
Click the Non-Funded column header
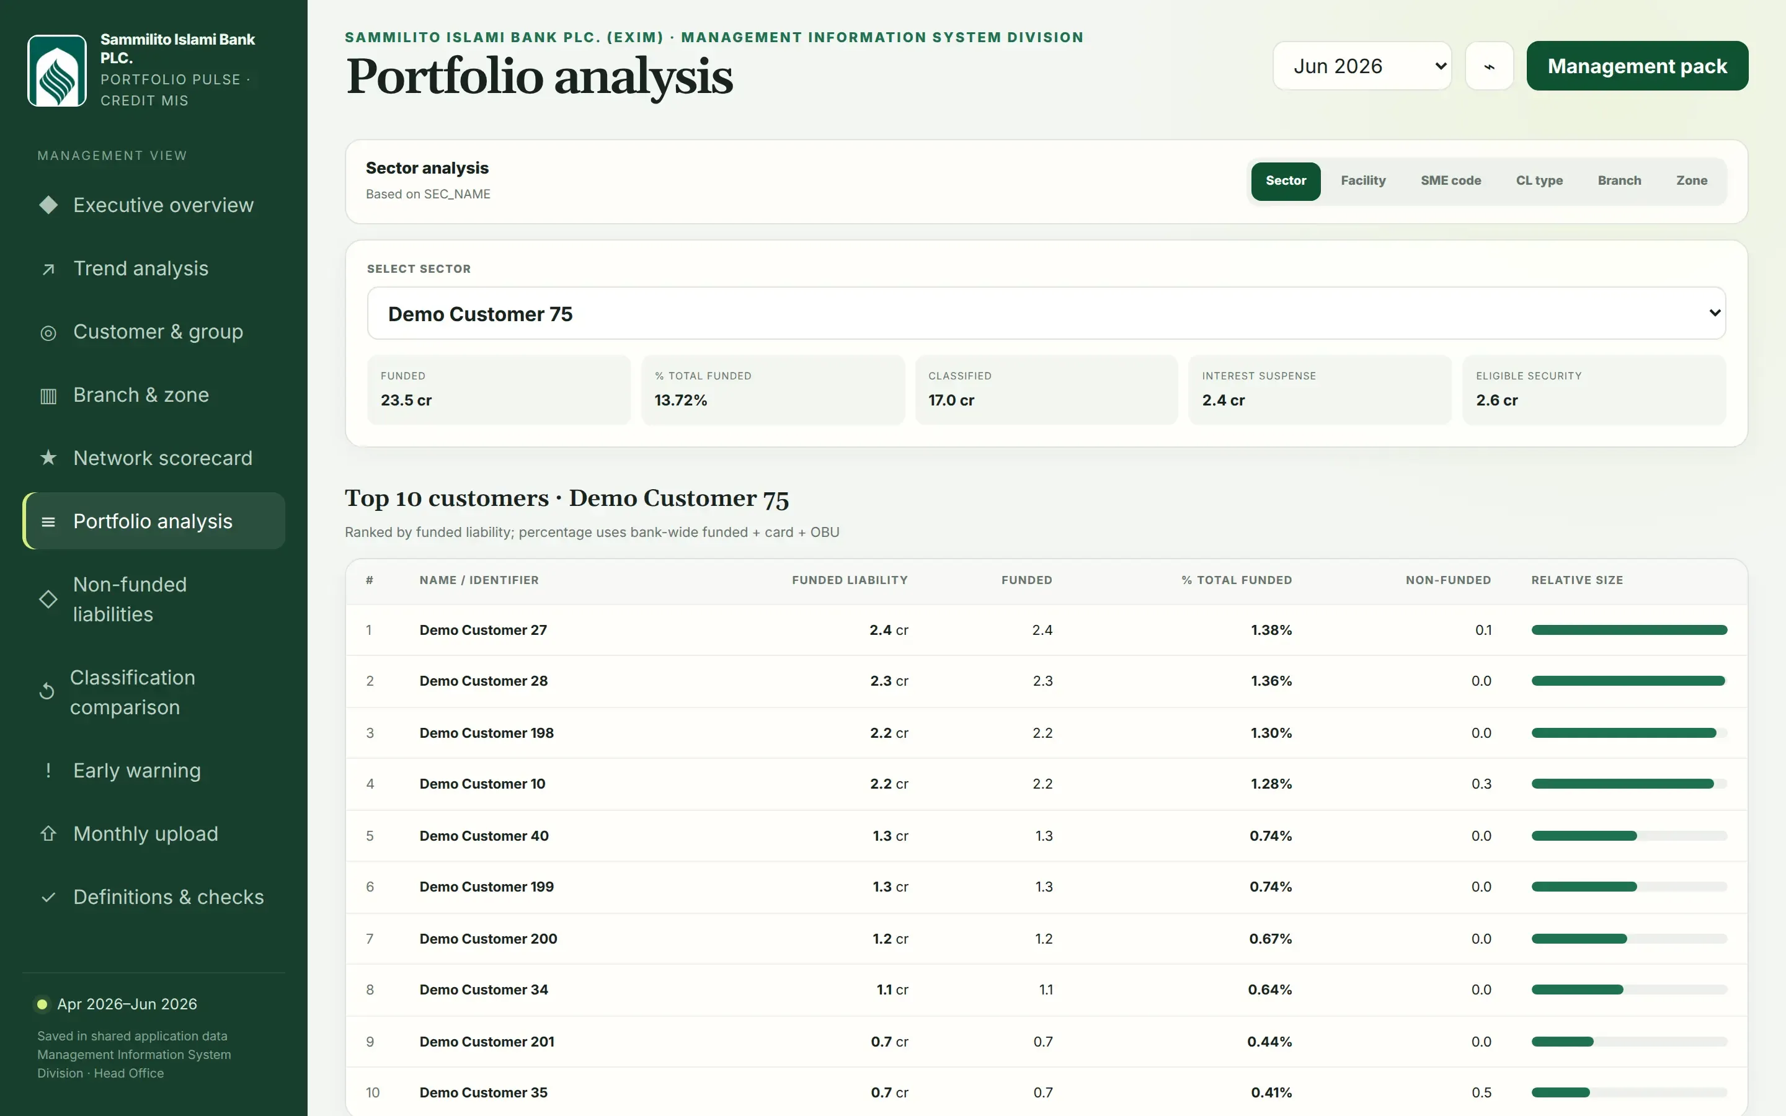[x=1448, y=580]
